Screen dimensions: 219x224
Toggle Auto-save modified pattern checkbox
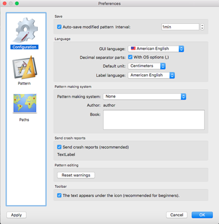click(x=59, y=27)
